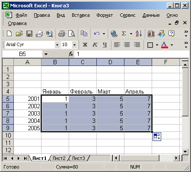Select cell containing 2003
This screenshot has height=172, width=191.
point(27,113)
